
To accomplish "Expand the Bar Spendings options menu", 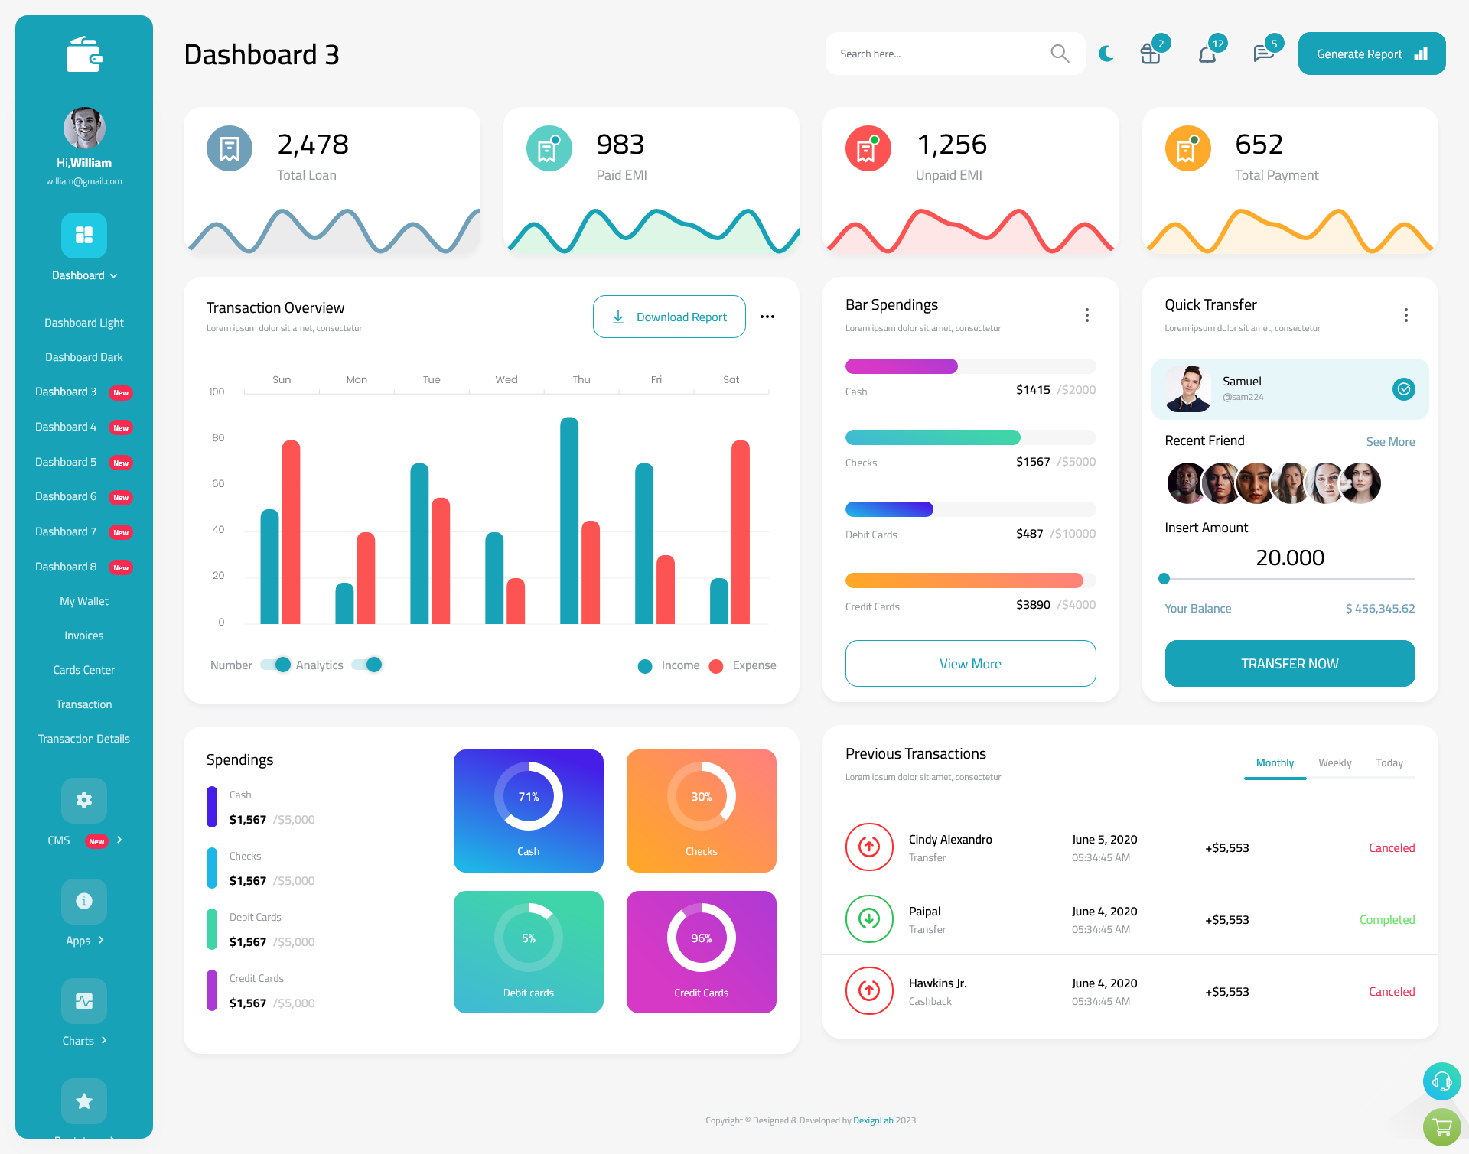I will click(x=1087, y=315).
